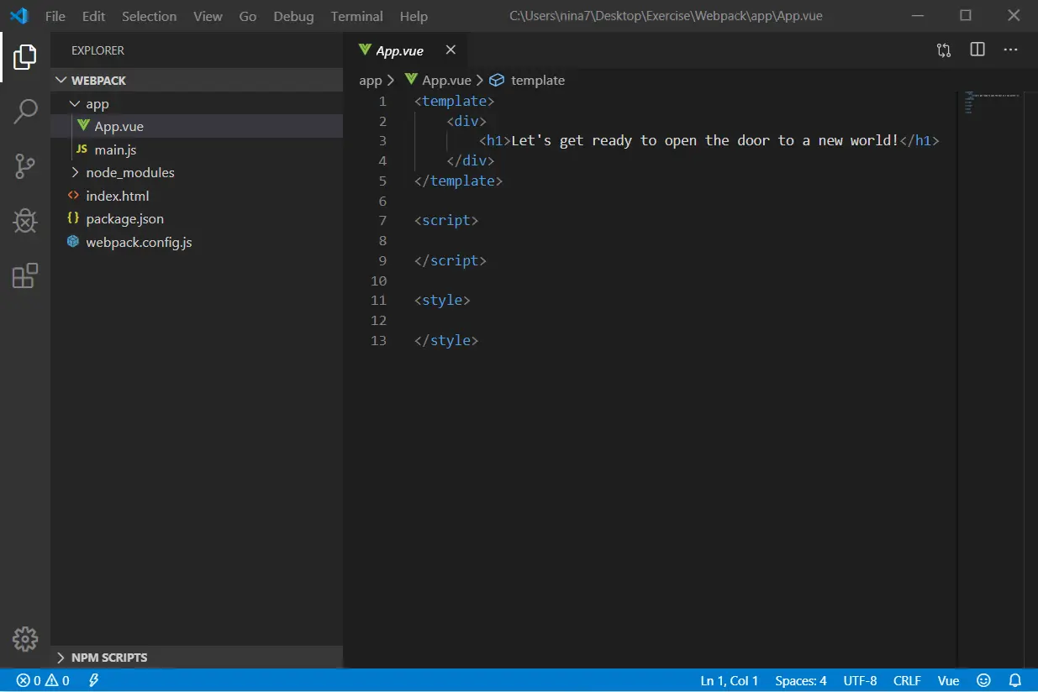This screenshot has height=692, width=1038.
Task: Click Vue icon beside App.vue in explorer
Action: [x=83, y=126]
